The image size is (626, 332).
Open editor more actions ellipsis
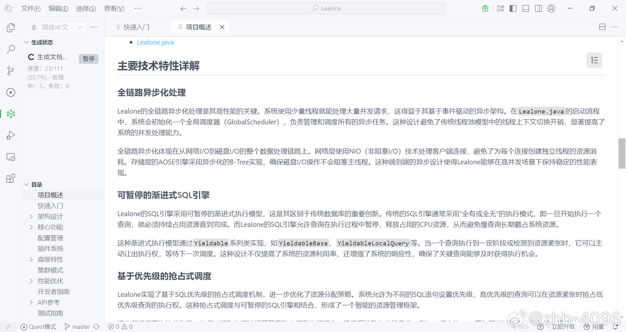(x=615, y=27)
